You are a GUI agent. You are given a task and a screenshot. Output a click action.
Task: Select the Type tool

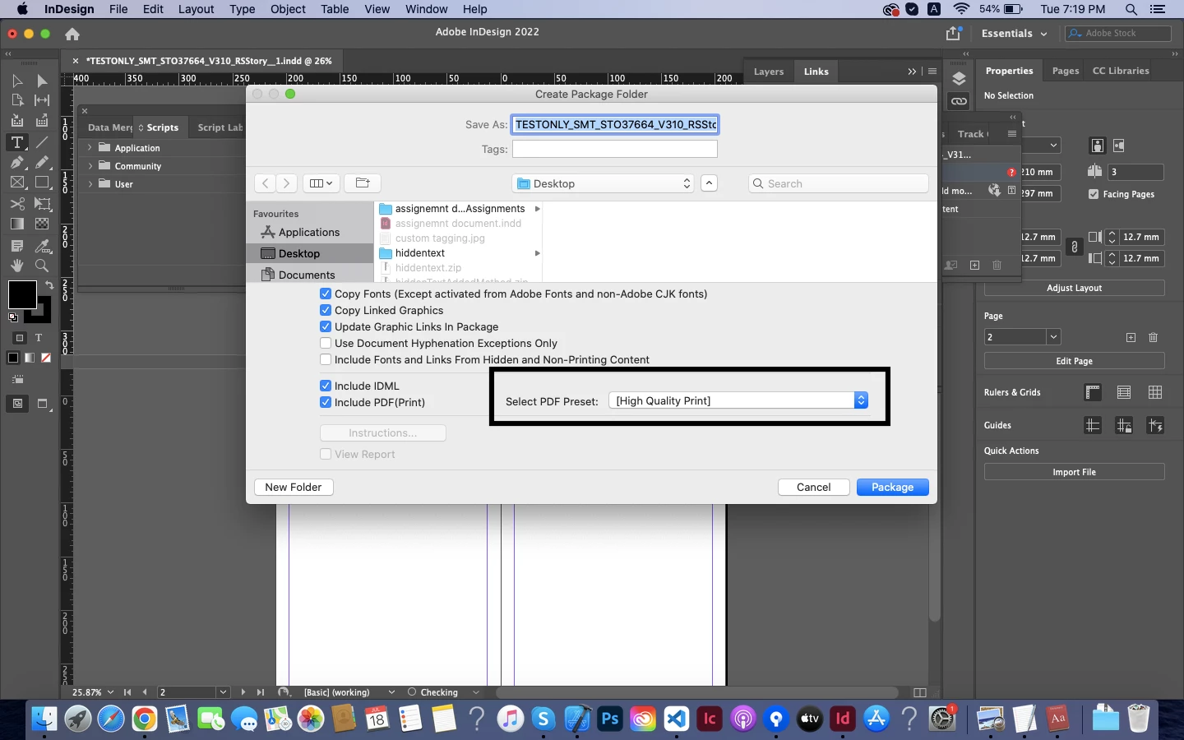click(x=16, y=142)
